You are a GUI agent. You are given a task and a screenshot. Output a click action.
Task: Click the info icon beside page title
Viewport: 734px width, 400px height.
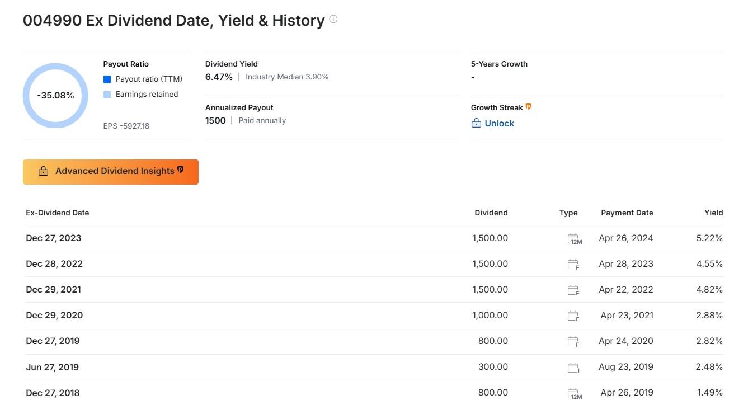[333, 19]
